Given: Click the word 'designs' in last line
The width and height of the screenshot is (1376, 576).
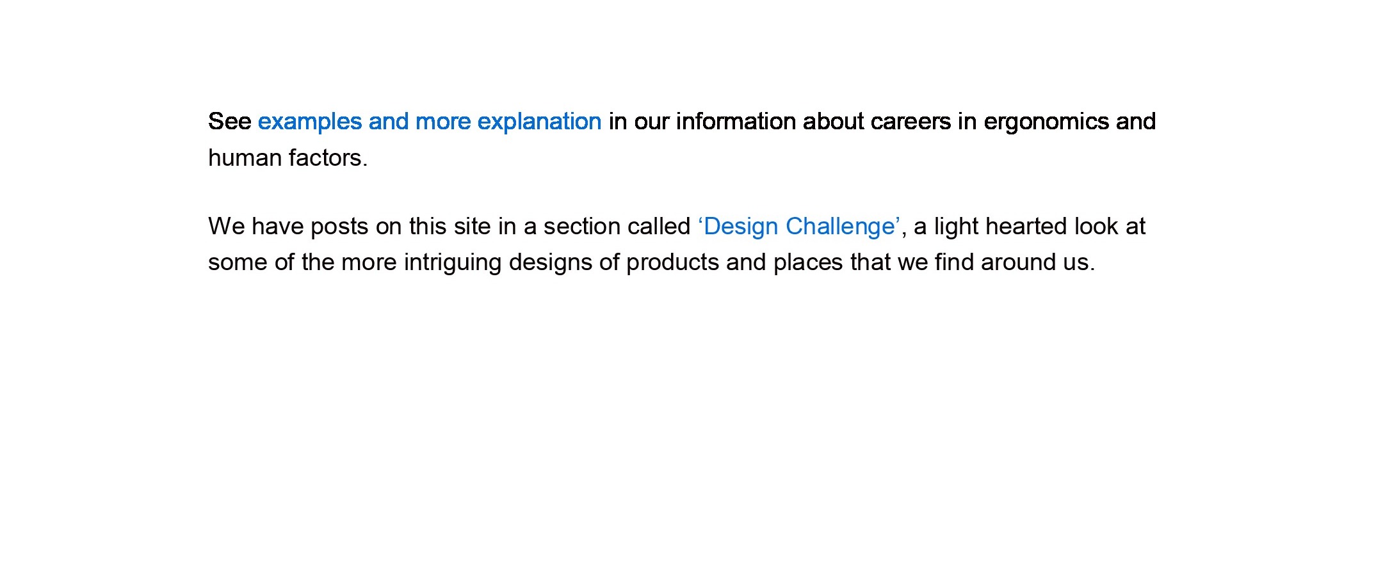Looking at the screenshot, I should tap(551, 262).
